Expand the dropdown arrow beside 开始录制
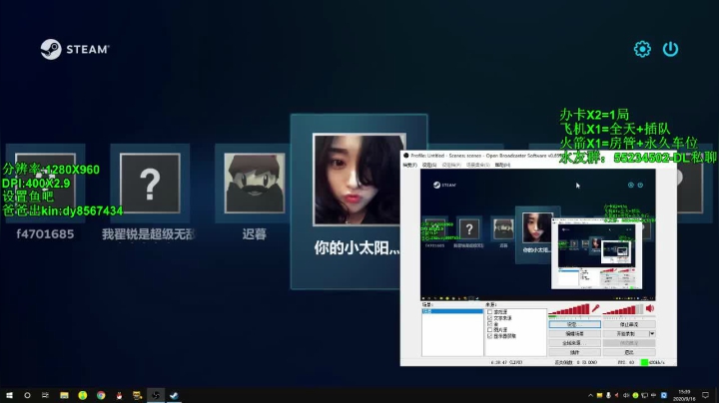The width and height of the screenshot is (719, 403). (651, 334)
